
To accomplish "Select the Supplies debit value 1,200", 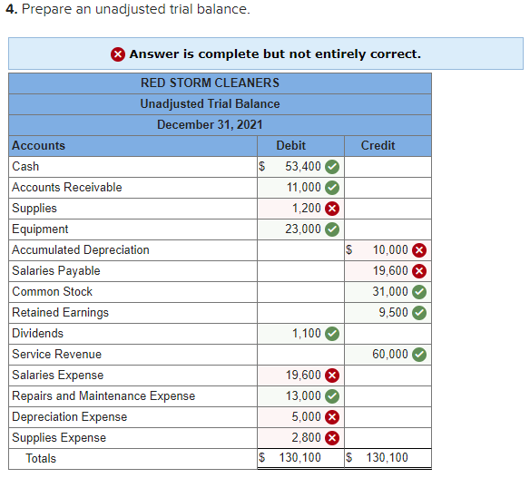I will [306, 209].
